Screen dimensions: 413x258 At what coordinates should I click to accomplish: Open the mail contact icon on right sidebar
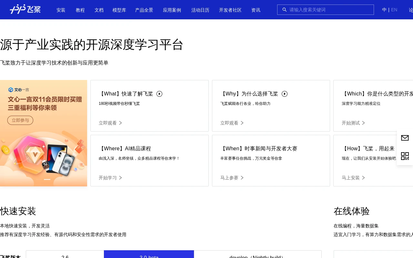[405, 138]
